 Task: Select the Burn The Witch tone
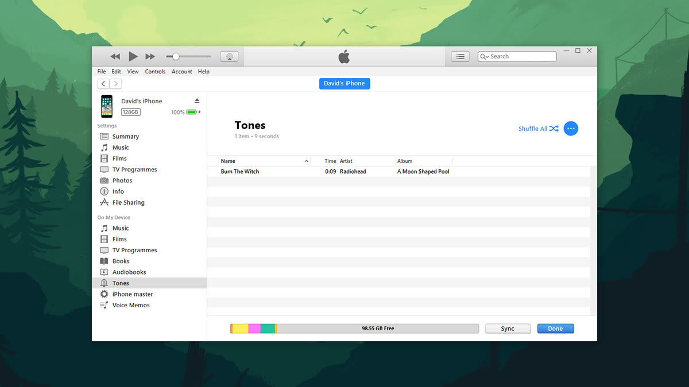pyautogui.click(x=241, y=171)
